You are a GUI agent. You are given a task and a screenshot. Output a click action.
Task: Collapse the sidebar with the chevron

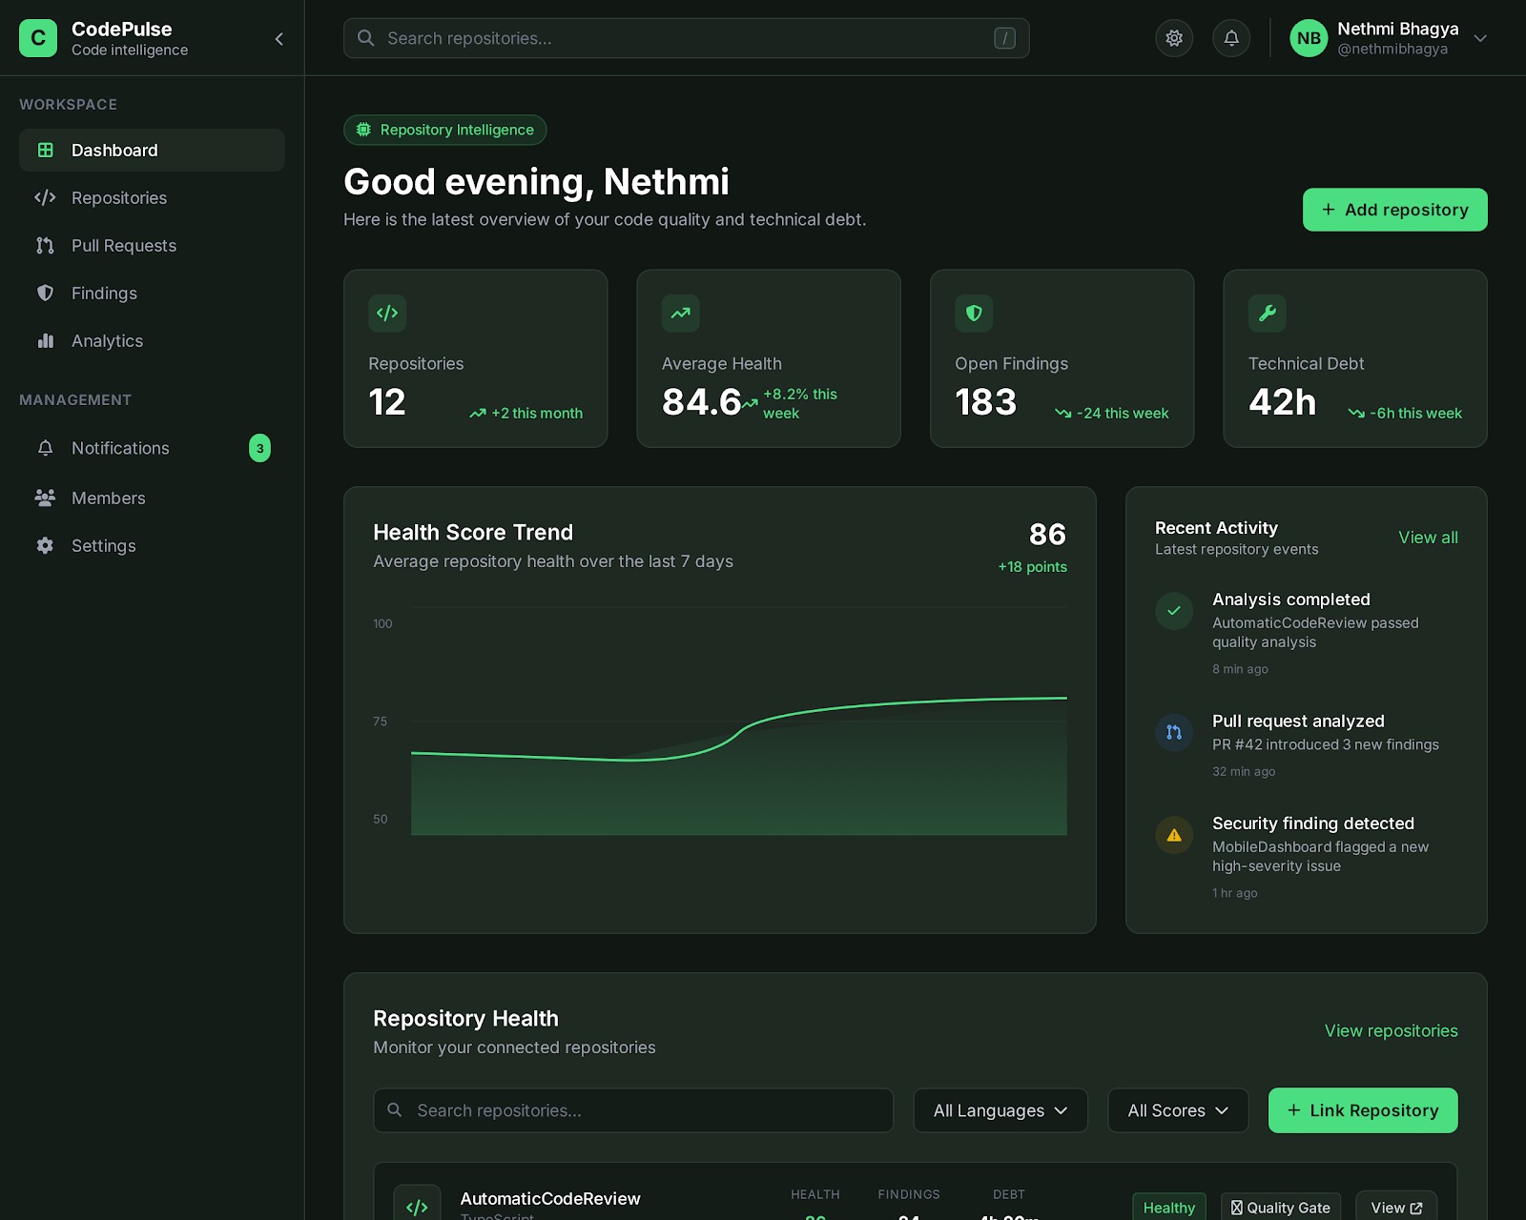[279, 39]
